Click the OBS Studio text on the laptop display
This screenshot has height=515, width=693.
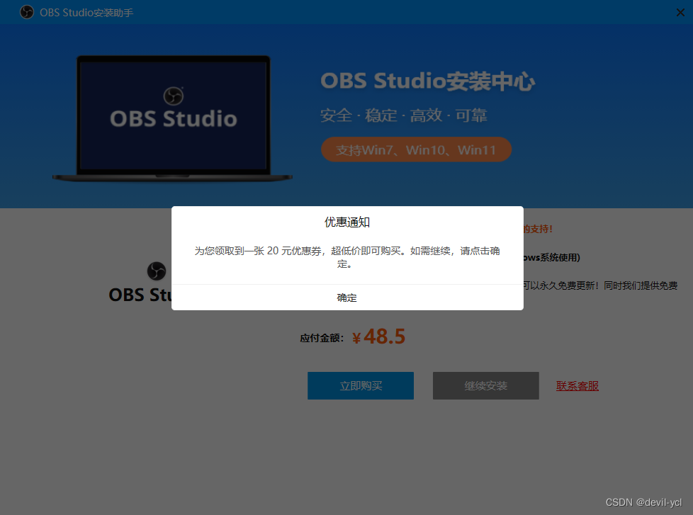[173, 118]
